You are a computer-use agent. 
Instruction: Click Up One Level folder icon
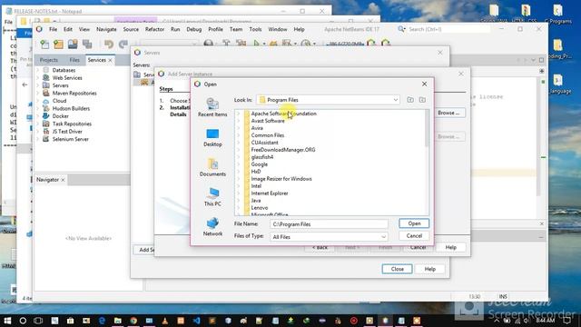410,100
